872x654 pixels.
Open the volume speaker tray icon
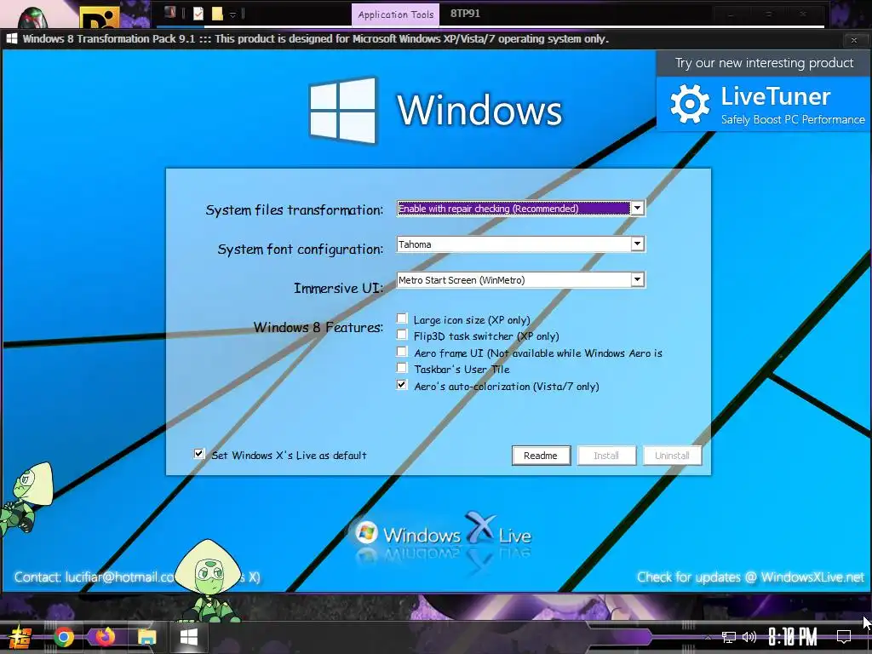749,637
